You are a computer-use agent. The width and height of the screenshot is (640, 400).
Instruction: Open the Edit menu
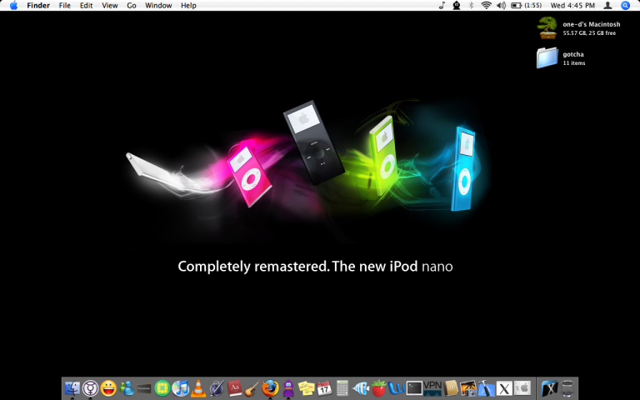(x=86, y=5)
